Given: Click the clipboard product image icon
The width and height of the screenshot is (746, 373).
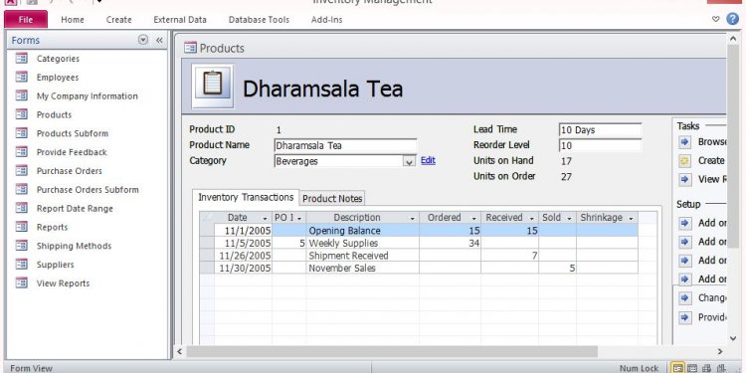Looking at the screenshot, I should pyautogui.click(x=212, y=87).
